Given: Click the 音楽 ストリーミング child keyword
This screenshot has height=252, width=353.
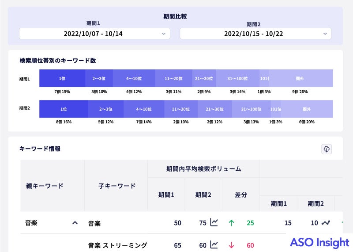Looking at the screenshot, I should pyautogui.click(x=117, y=245).
